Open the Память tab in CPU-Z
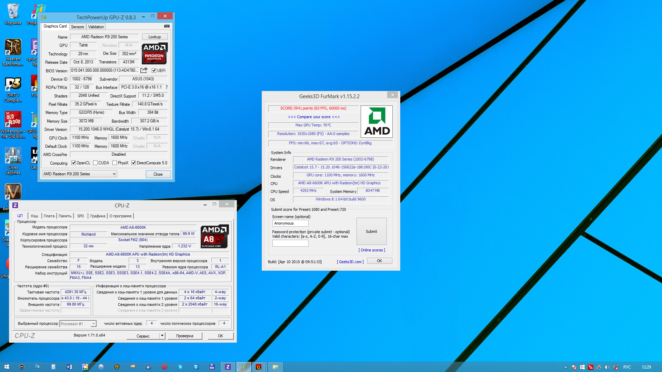The height and width of the screenshot is (372, 662). pos(65,216)
